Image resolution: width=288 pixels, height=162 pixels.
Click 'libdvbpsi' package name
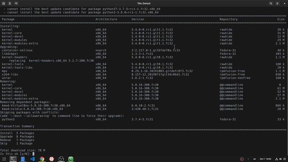(10, 54)
